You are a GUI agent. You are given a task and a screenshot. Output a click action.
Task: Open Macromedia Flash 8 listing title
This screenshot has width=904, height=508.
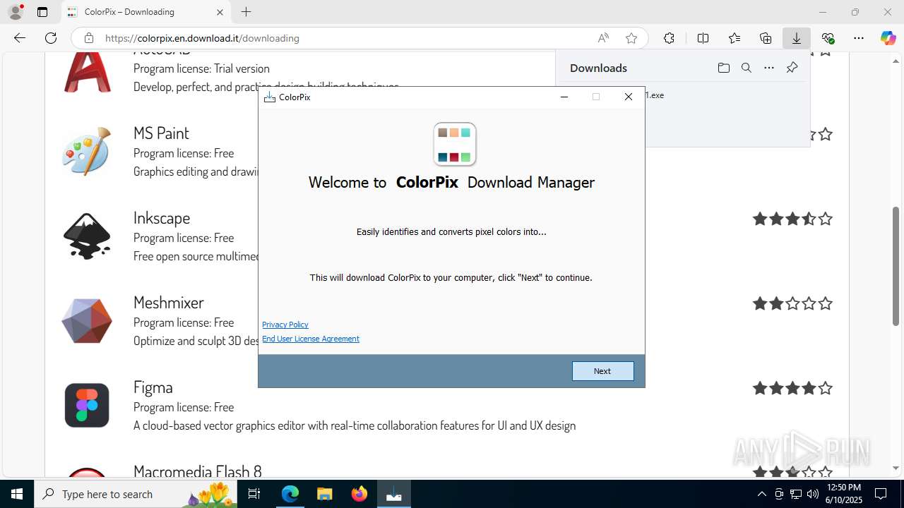coord(198,471)
